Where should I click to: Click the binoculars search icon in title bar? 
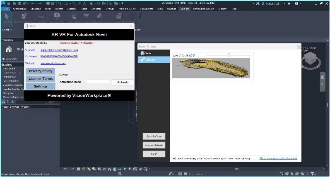click(258, 3)
